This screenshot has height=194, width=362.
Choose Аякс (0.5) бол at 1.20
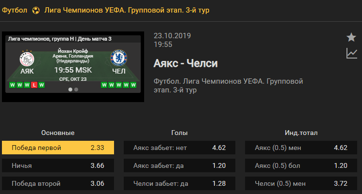(x=301, y=165)
